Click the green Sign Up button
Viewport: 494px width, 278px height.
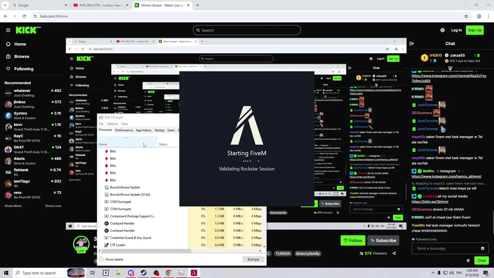(475, 30)
